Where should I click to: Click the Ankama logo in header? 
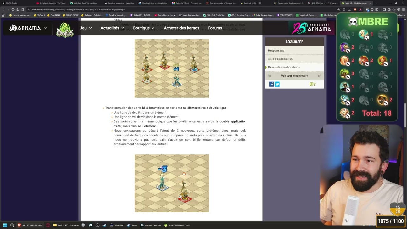pyautogui.click(x=25, y=28)
